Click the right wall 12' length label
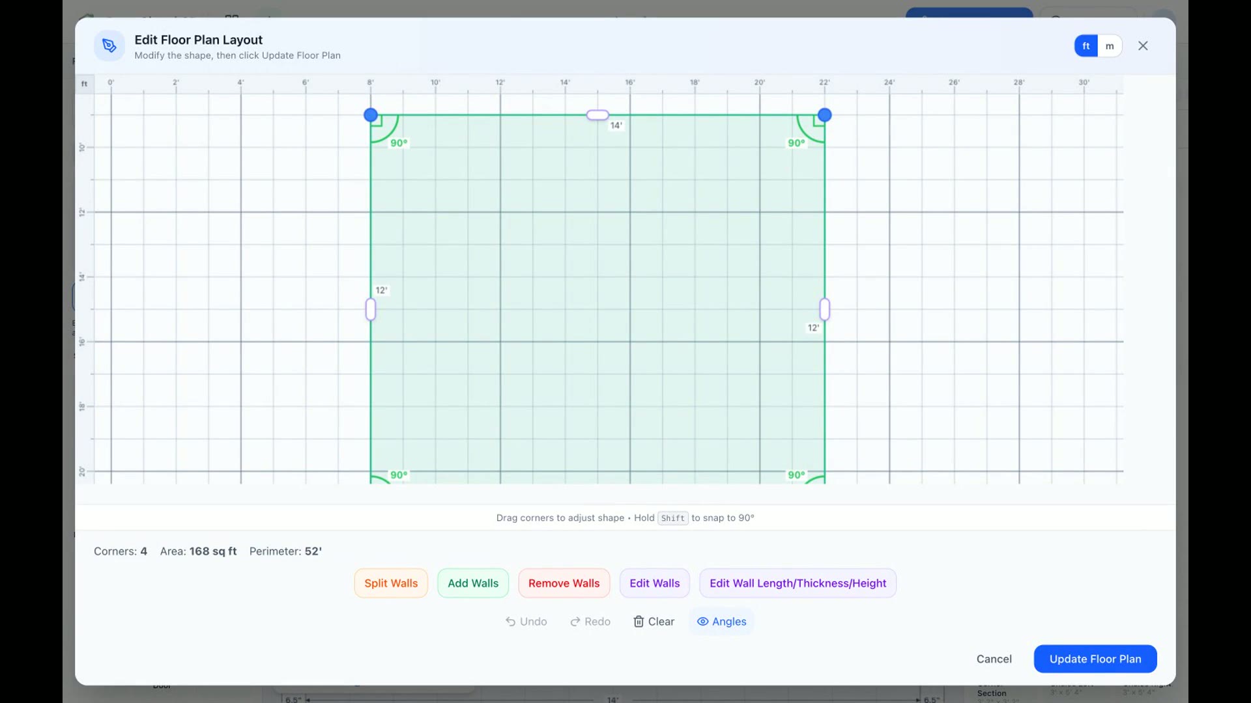 click(x=813, y=328)
